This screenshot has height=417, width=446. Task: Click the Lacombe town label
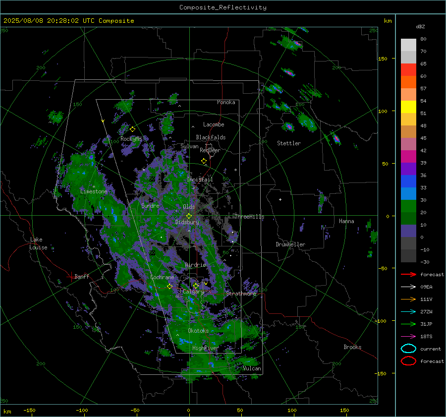coord(214,124)
